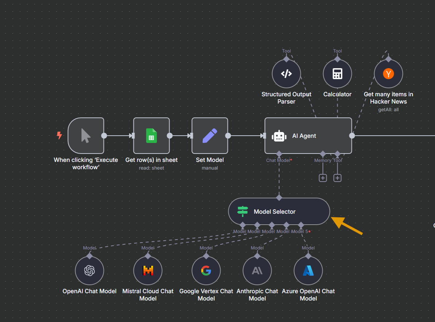Open the Hacker News tool node
The width and height of the screenshot is (435, 322).
pyautogui.click(x=388, y=73)
